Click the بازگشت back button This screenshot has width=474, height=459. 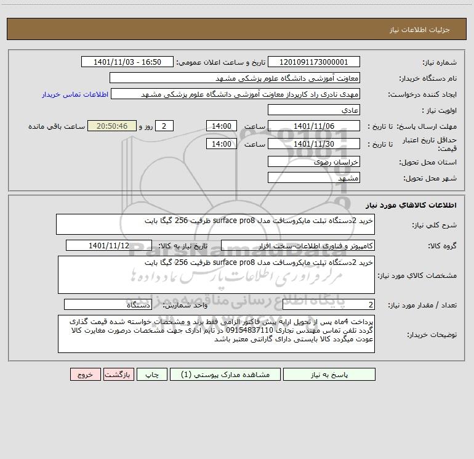point(118,374)
